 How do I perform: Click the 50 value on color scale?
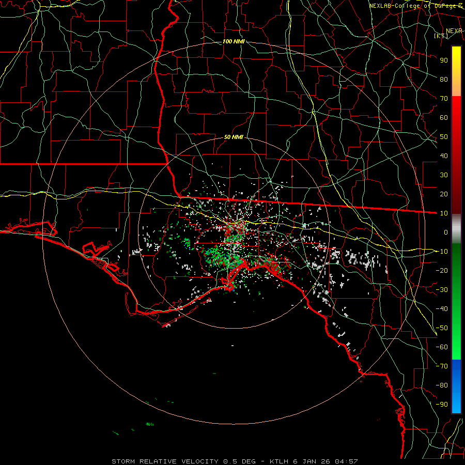(444, 136)
